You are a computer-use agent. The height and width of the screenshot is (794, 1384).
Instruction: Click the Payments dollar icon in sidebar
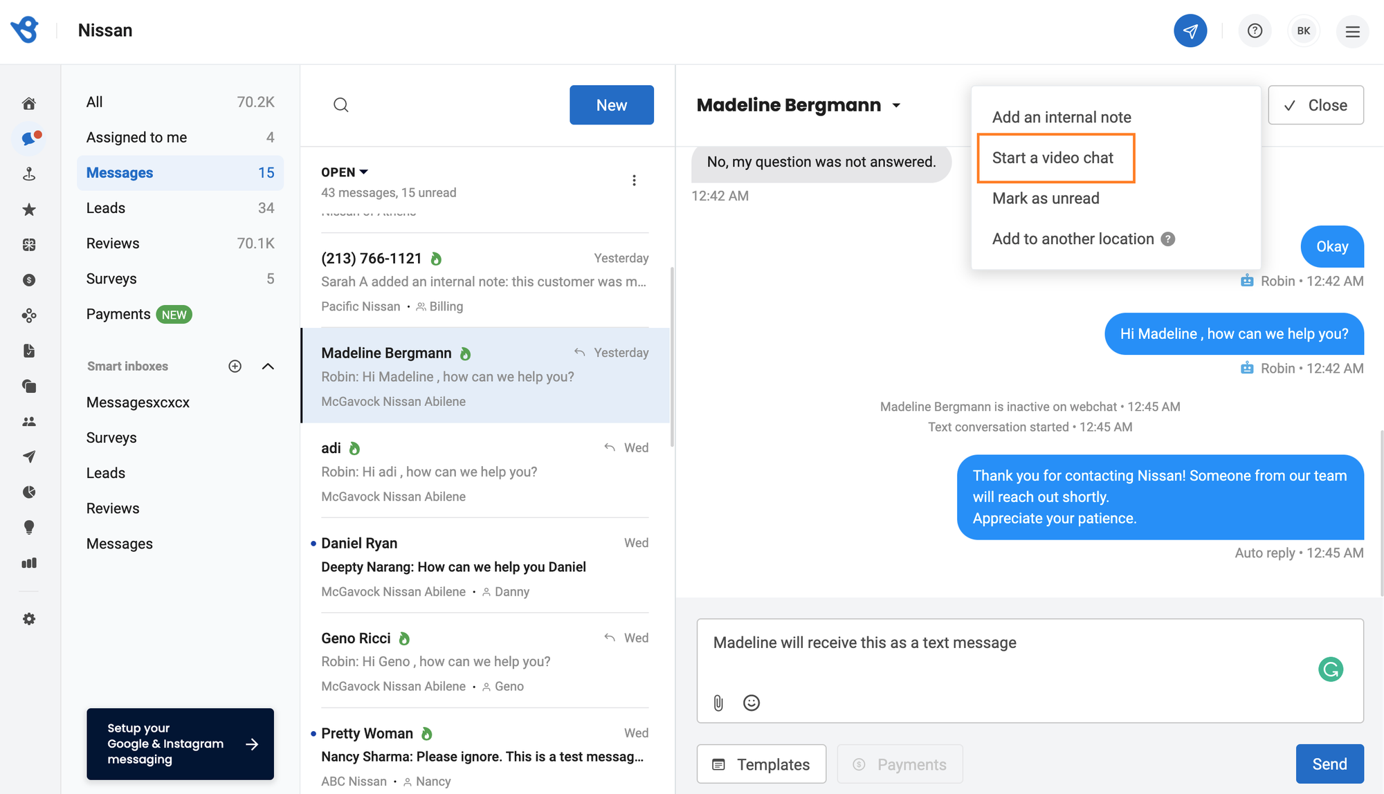pos(29,280)
